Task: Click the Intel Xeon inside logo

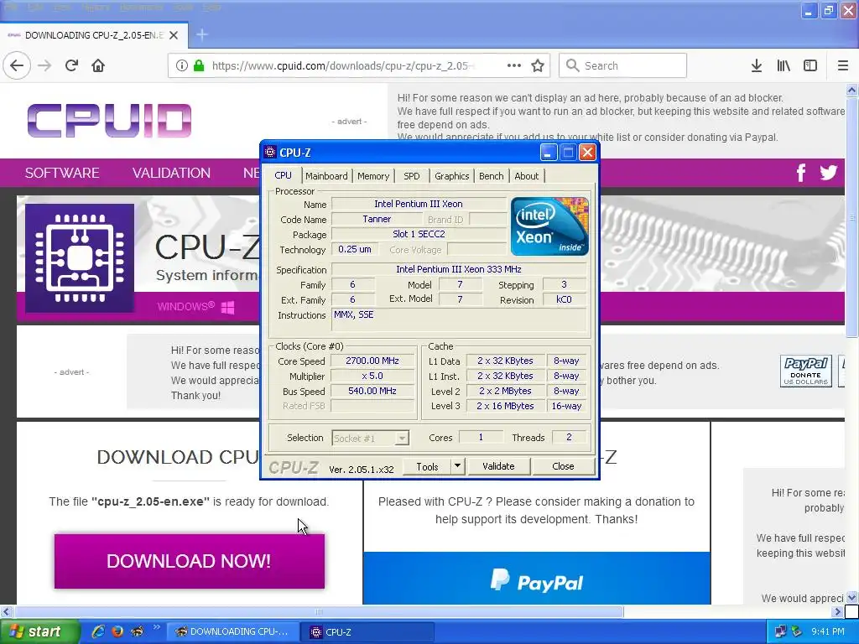Action: [x=549, y=226]
